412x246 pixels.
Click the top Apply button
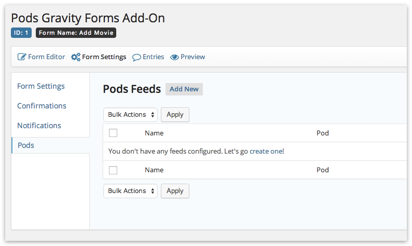coord(175,115)
